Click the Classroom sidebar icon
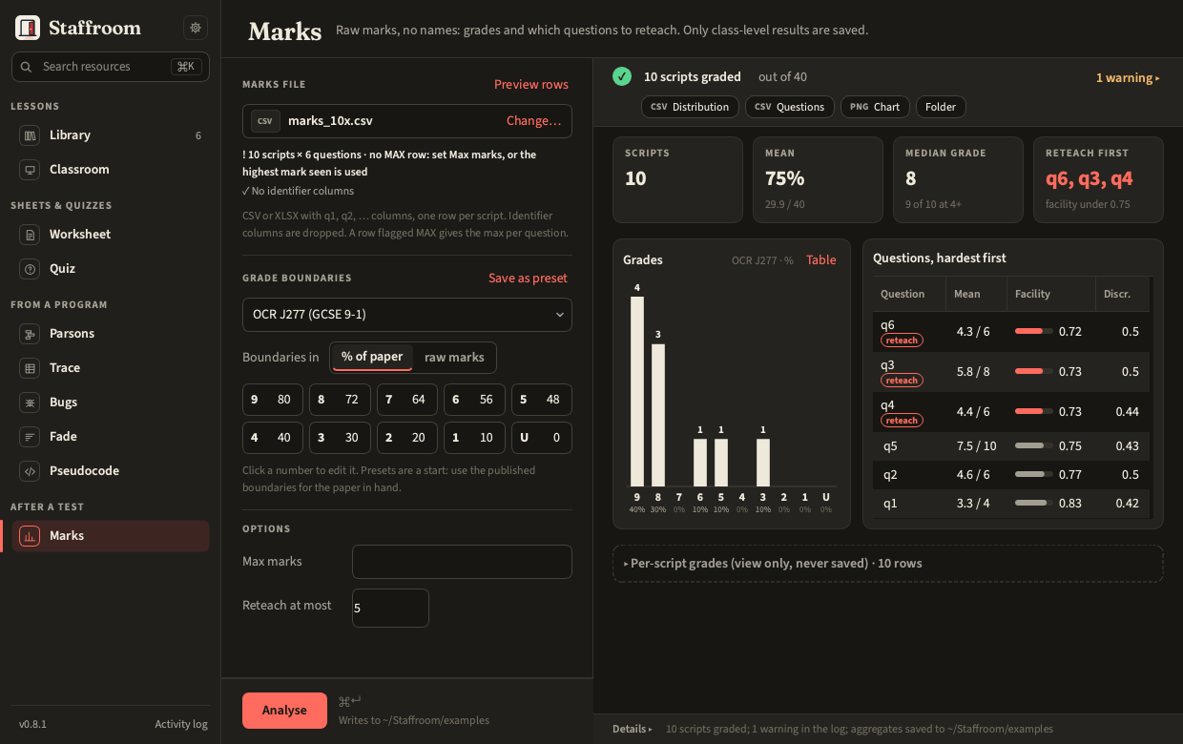Image resolution: width=1183 pixels, height=744 pixels. click(30, 170)
